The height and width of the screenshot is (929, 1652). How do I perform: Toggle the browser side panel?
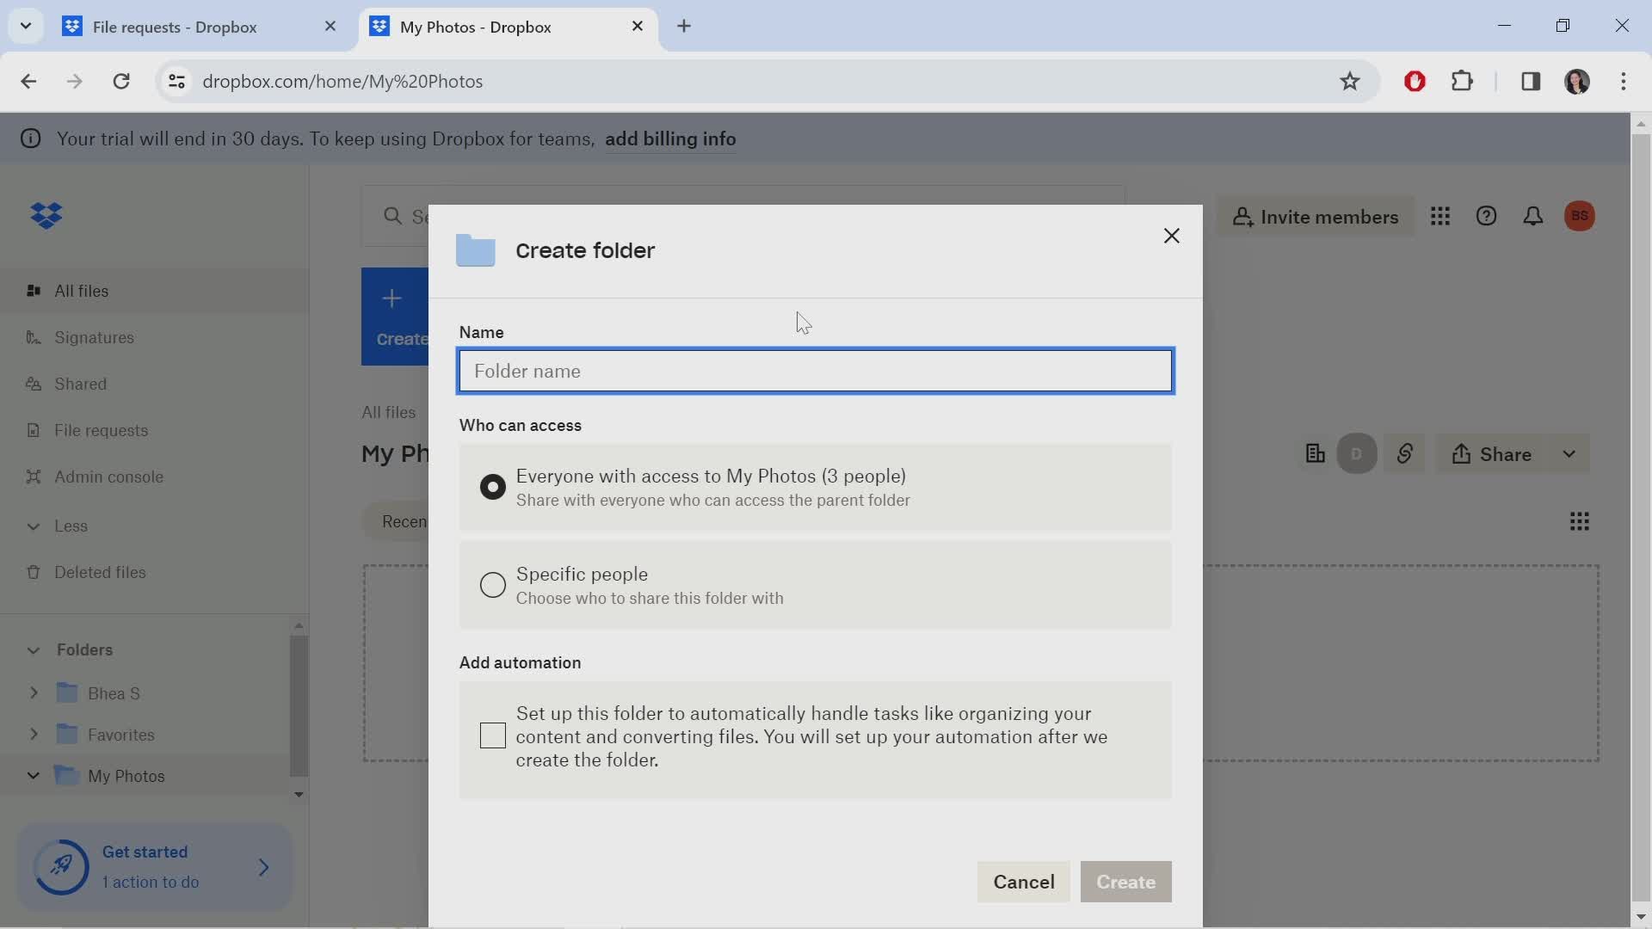(1530, 82)
